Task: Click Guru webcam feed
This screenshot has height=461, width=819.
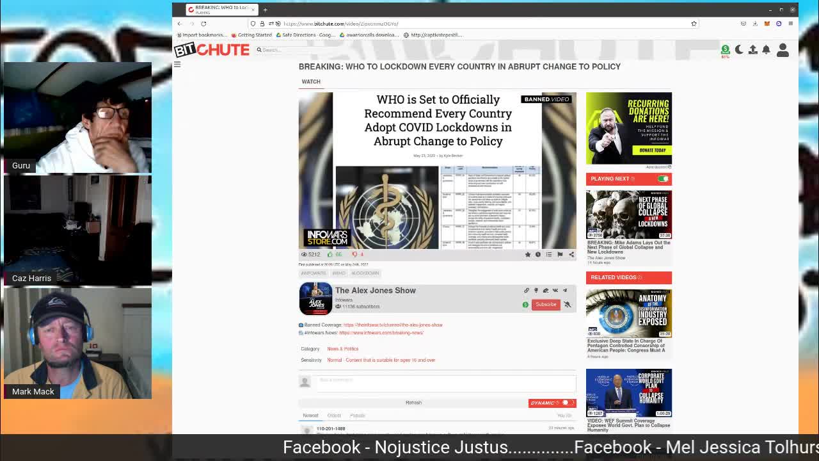Action: coord(77,118)
